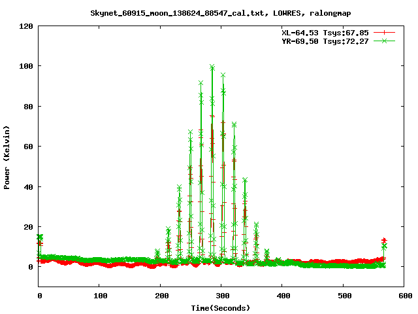Click the x-axis tick label 100
This screenshot has height=314, width=418.
pyautogui.click(x=101, y=296)
